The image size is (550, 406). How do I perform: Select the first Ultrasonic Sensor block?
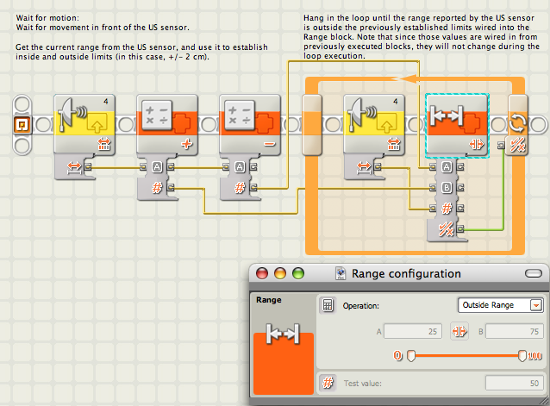tap(84, 123)
